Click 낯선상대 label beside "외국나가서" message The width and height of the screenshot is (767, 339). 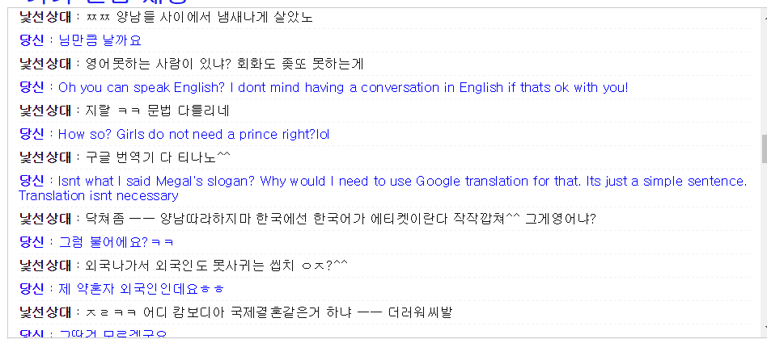[44, 265]
